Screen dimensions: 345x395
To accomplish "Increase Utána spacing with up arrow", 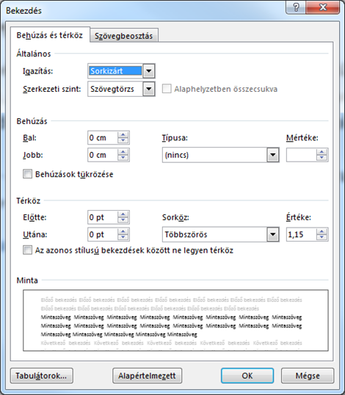I will [x=123, y=231].
